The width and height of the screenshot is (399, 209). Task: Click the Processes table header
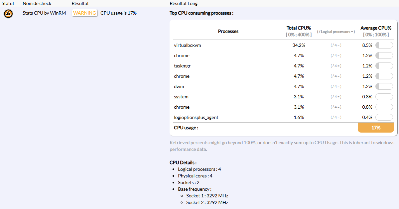[x=228, y=31]
